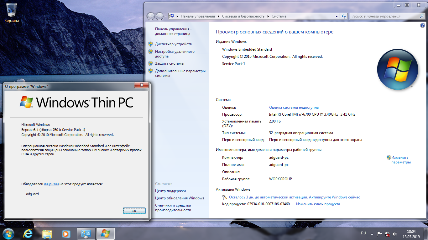Click Windows Embedded Standard edition text
Screen dimensions: 428x240
247,49
